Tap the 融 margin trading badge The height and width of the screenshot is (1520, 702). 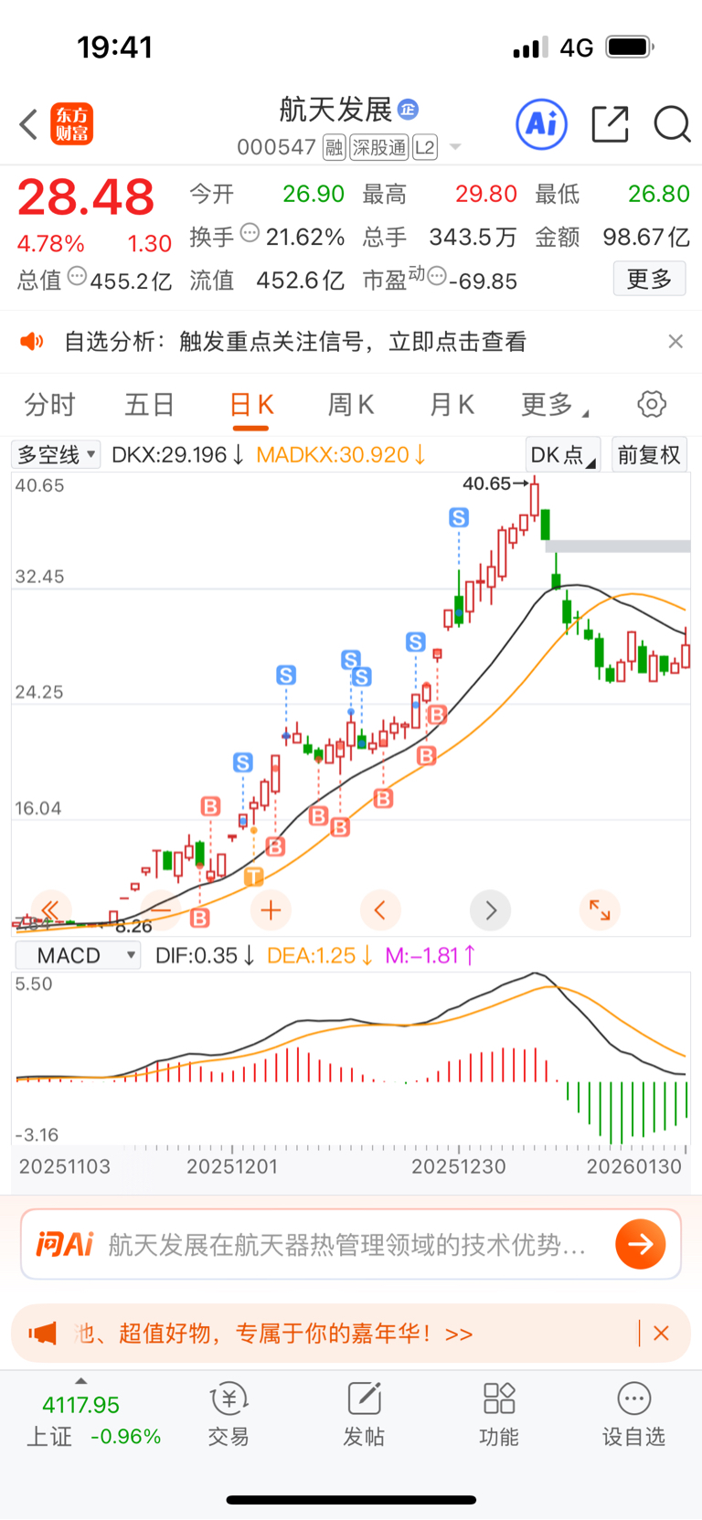coord(335,147)
